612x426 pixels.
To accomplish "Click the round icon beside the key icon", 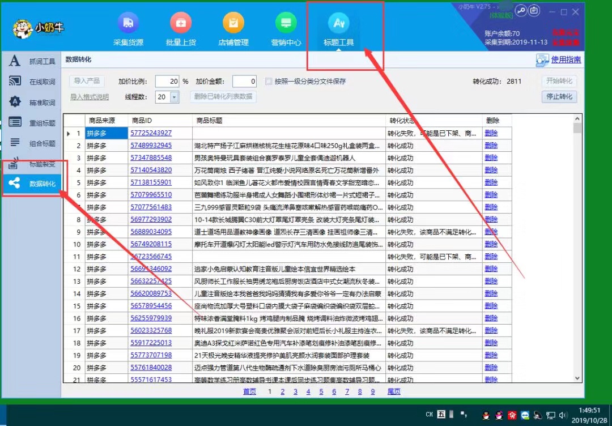I will pyautogui.click(x=534, y=11).
